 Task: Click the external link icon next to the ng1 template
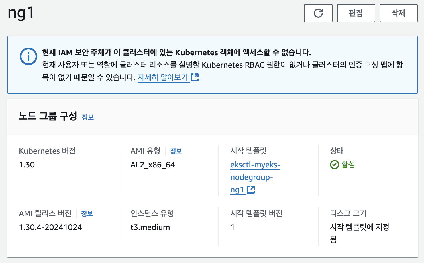tap(251, 190)
